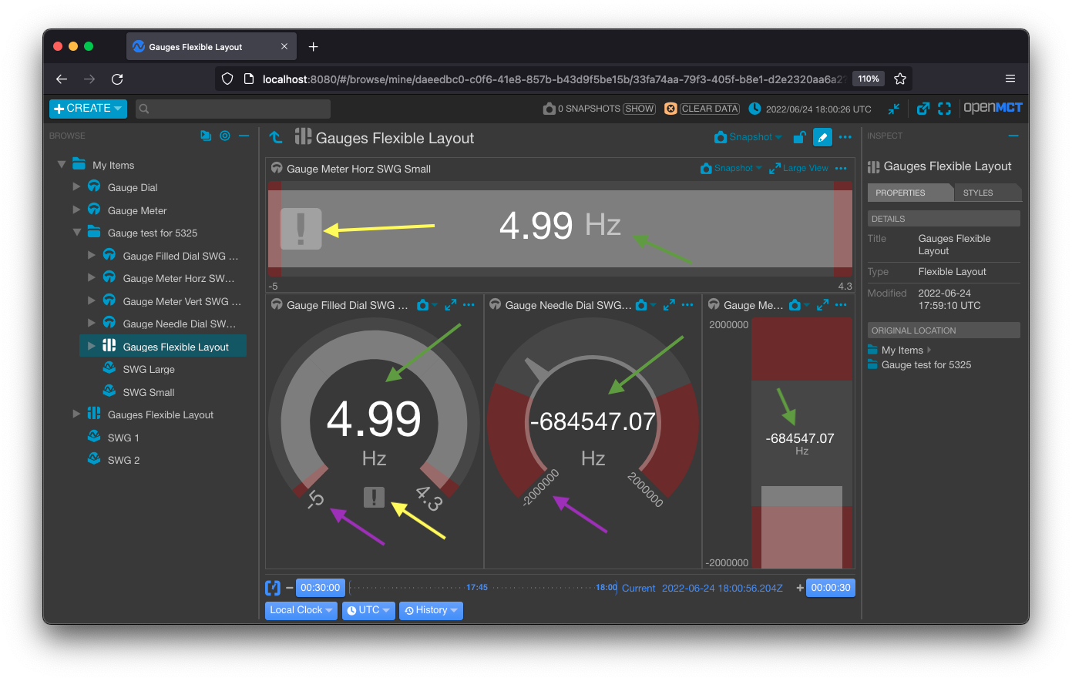Open the CREATE menu
Viewport: 1072px width, 681px height.
click(x=87, y=109)
